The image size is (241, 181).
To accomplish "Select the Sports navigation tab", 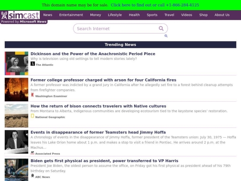I will click(x=152, y=15).
